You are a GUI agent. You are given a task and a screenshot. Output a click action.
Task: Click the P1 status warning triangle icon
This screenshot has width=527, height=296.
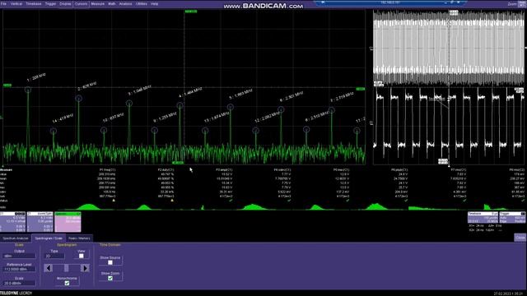114,201
